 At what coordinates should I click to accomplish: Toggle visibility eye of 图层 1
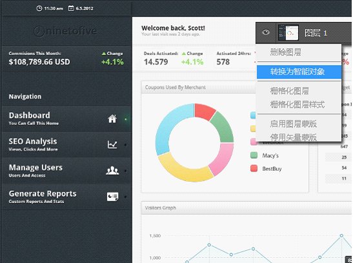[x=266, y=32]
